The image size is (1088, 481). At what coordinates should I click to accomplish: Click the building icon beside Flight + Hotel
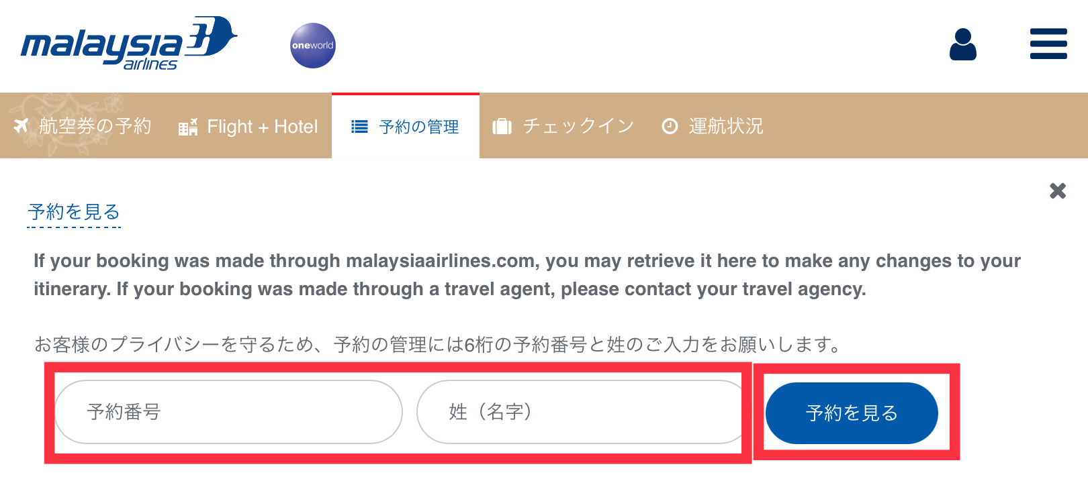click(188, 127)
